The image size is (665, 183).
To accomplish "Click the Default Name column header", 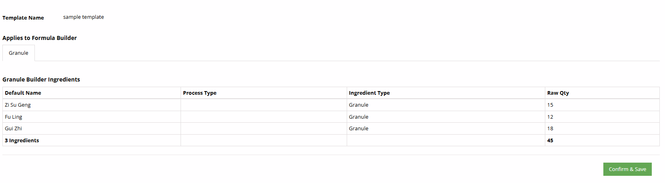I will [x=23, y=93].
